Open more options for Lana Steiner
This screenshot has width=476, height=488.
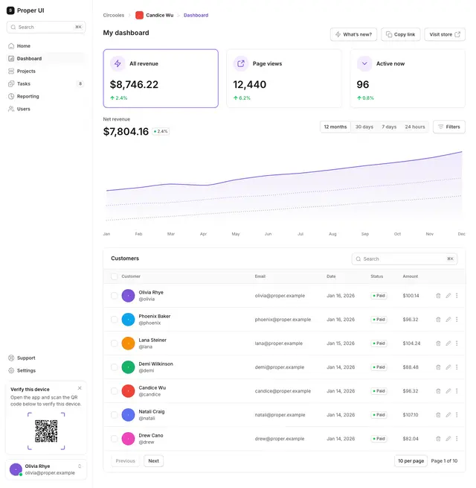[x=457, y=343]
